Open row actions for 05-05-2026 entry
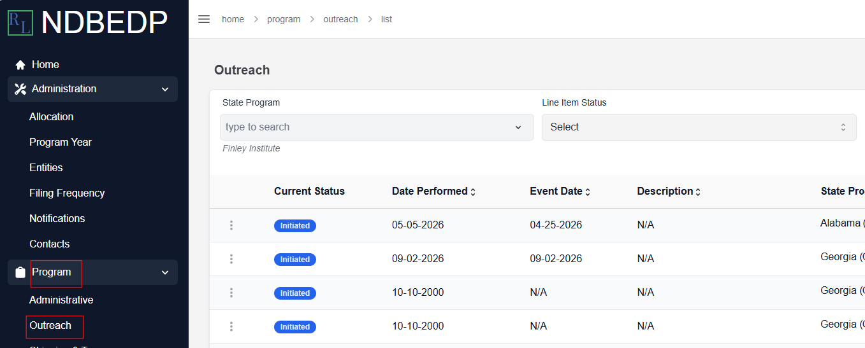 tap(231, 225)
